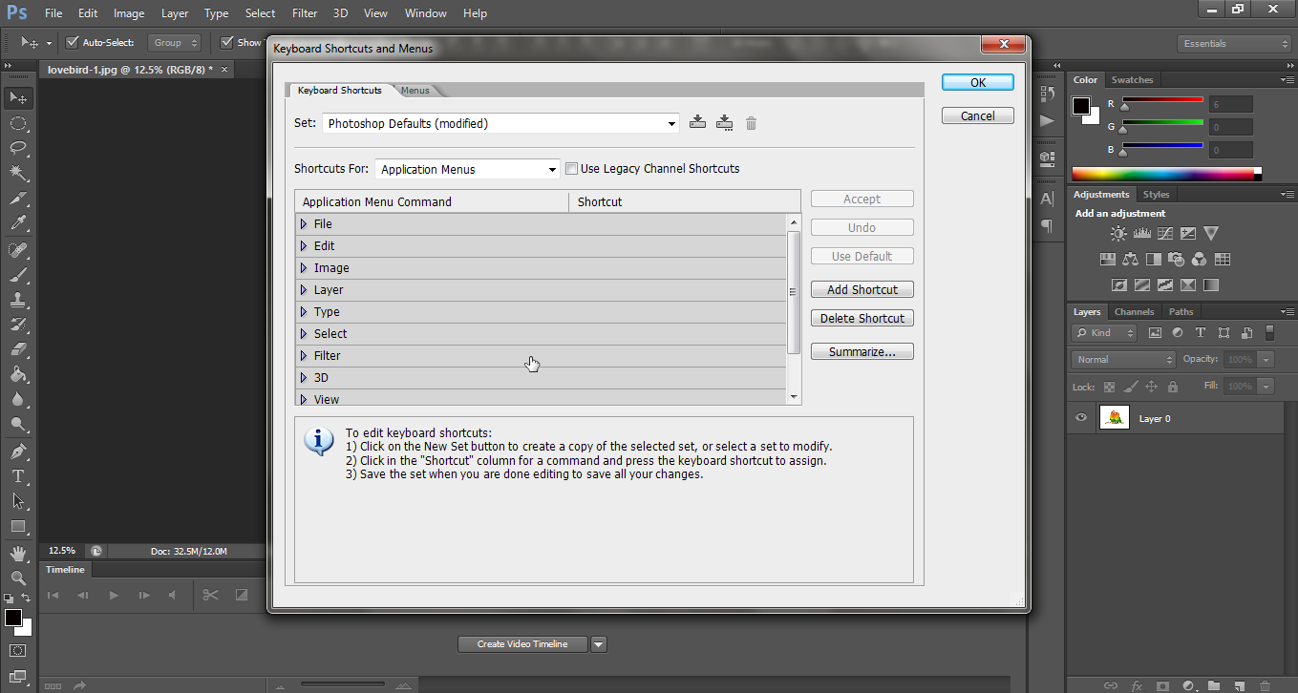1298x693 pixels.
Task: Select the Path Selection tool
Action: [18, 501]
